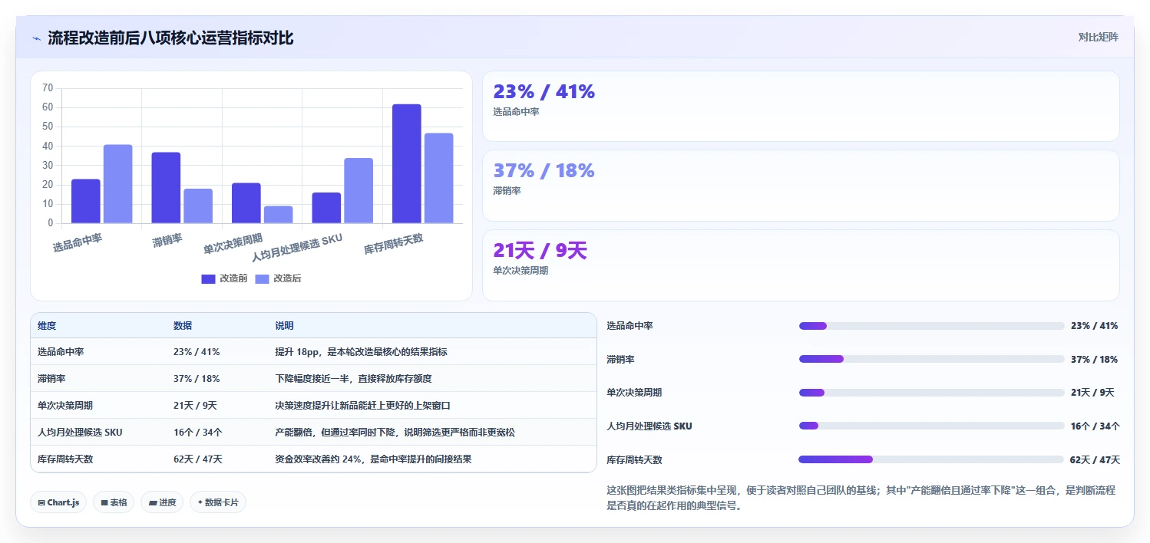Click the sparkle icon inside the 数据卡片 chip
The width and height of the screenshot is (1150, 543).
coord(200,502)
